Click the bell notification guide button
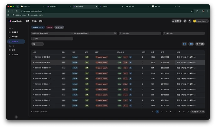Image resolution: width=216 pixels, height=128 pixels. [x=177, y=21]
